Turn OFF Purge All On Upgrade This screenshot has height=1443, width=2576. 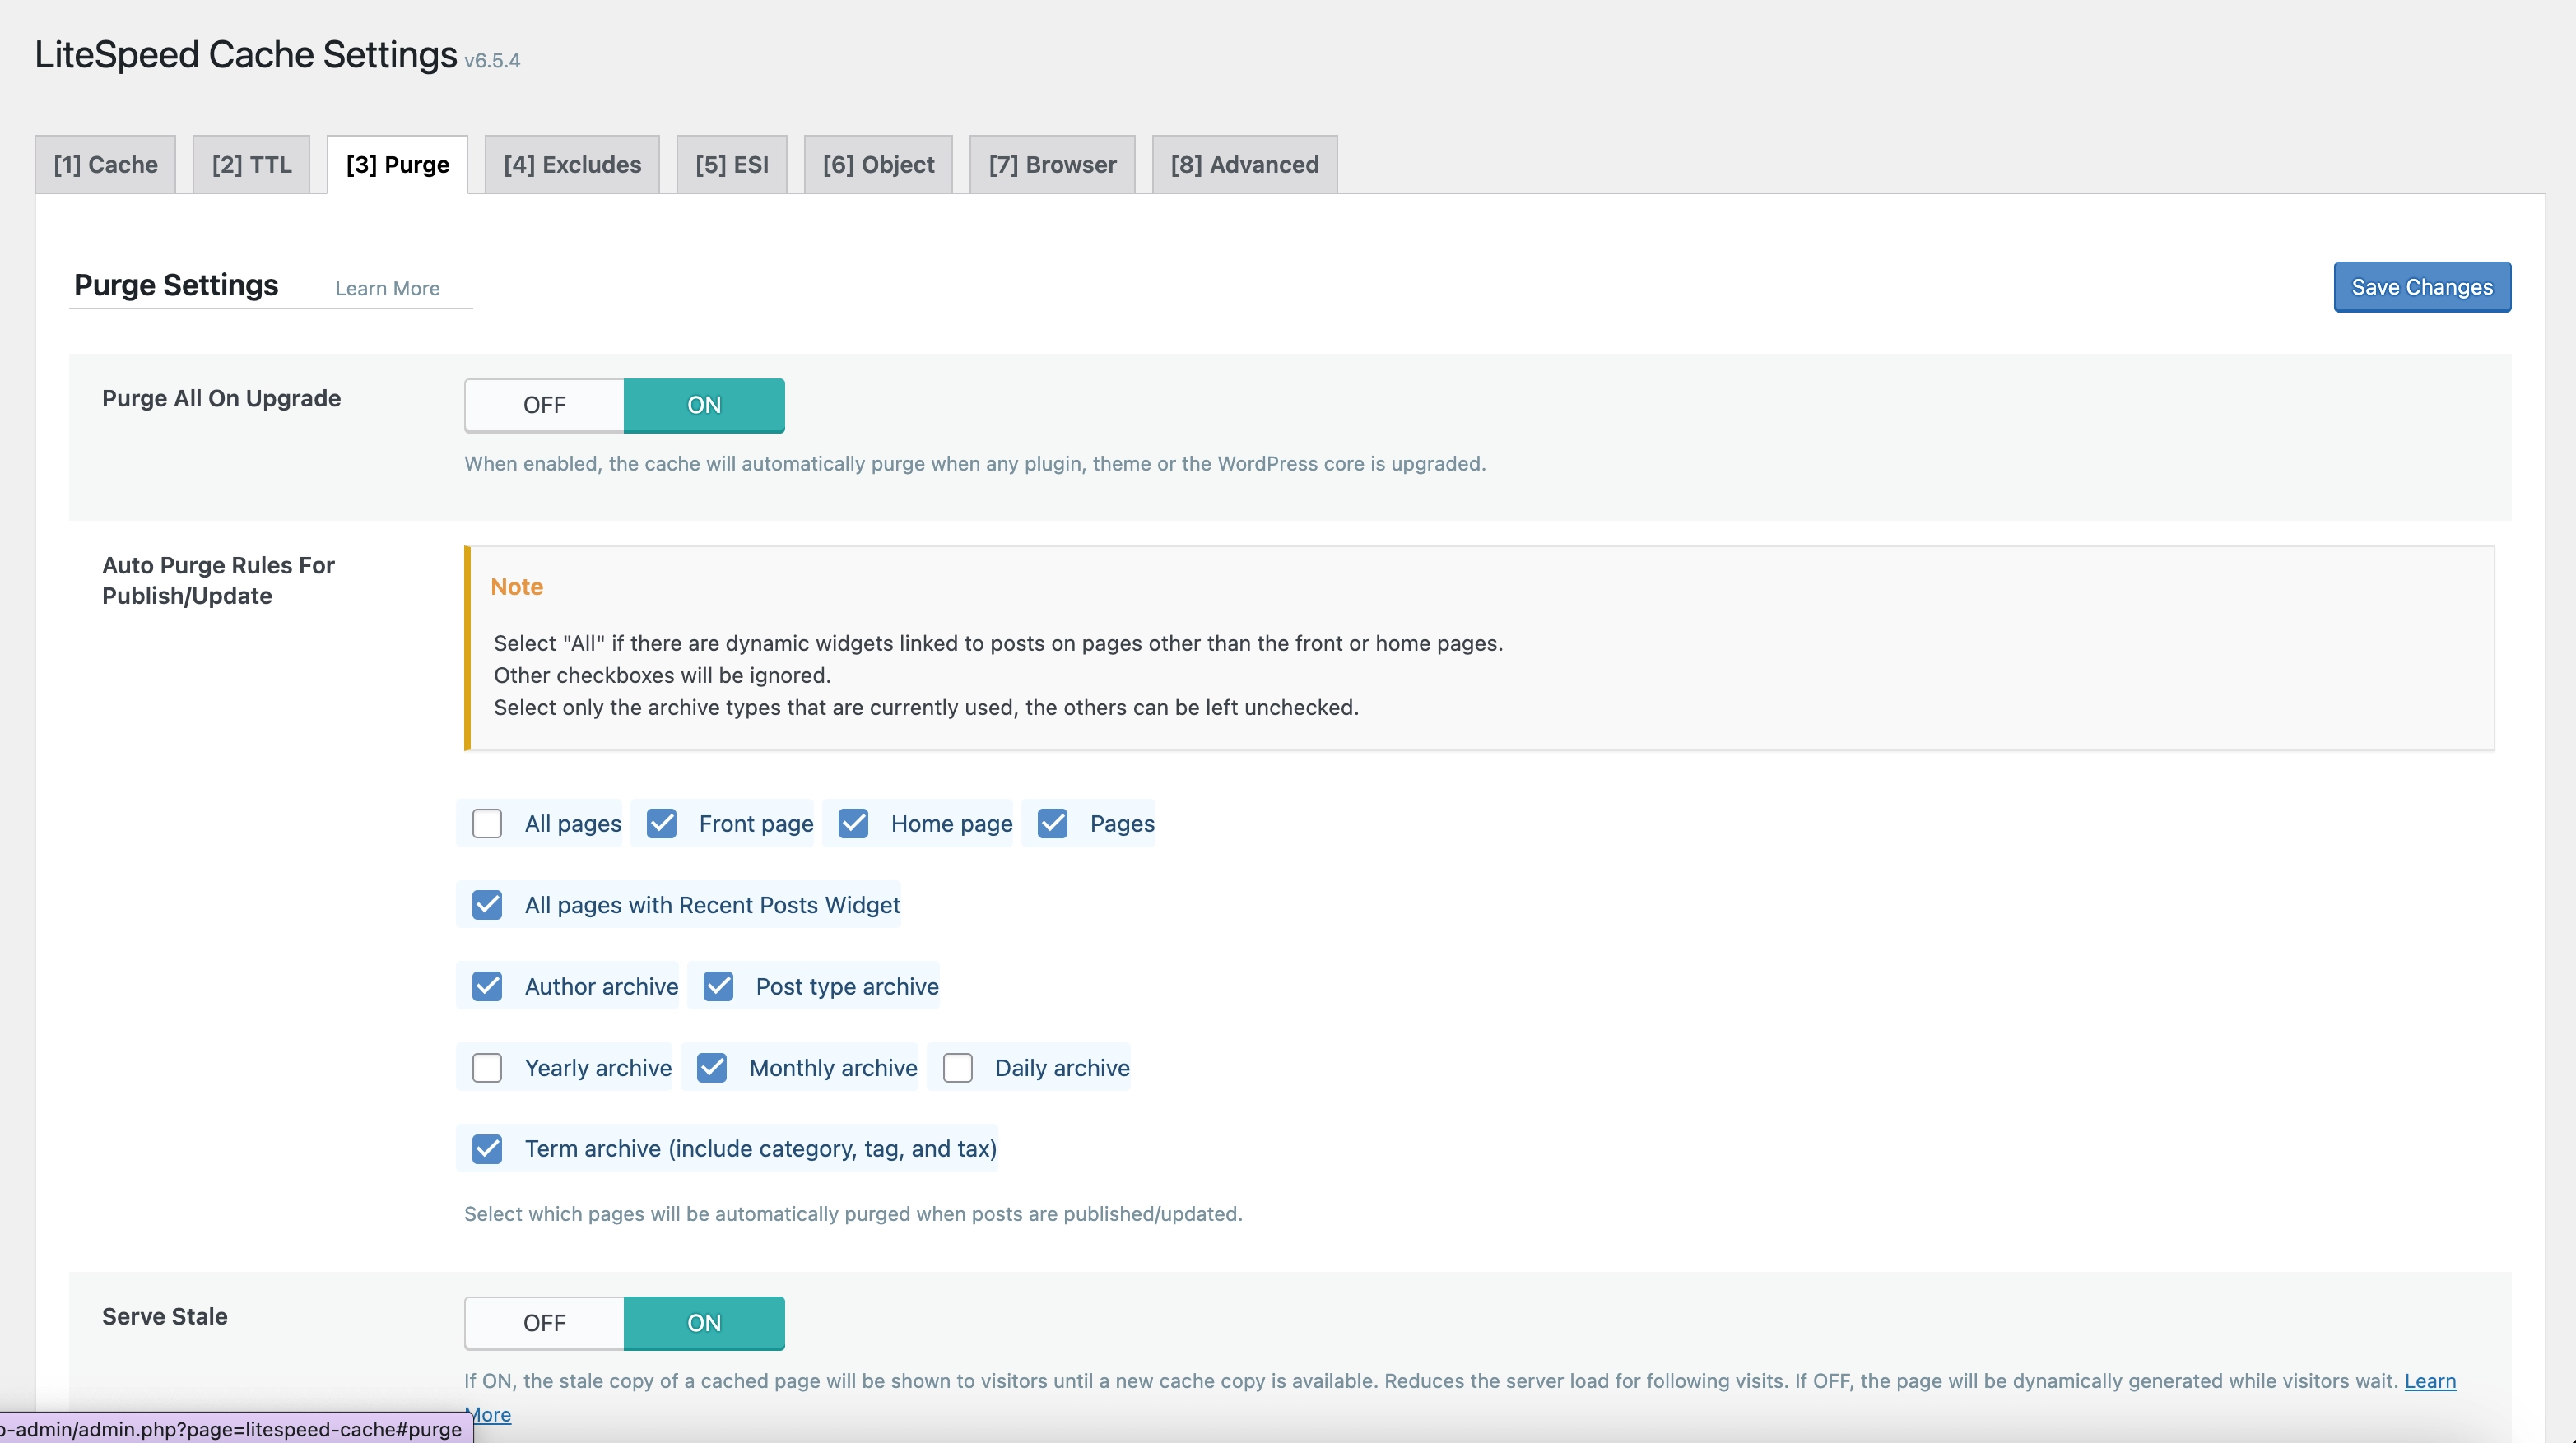coord(544,405)
